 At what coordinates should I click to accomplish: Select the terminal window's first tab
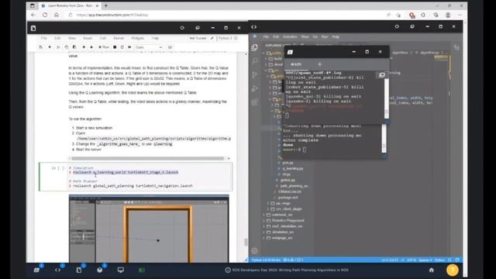click(296, 64)
